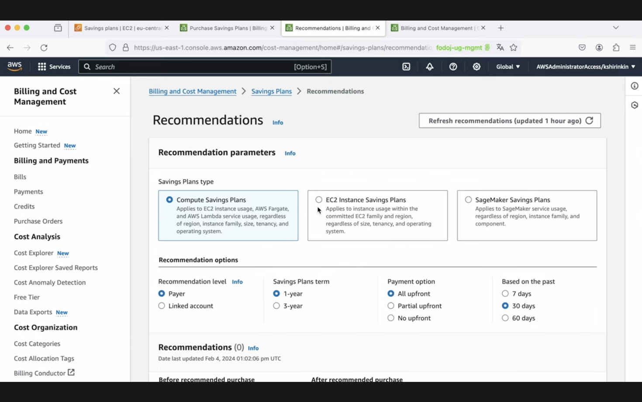Click Billing and Cost Management breadcrumb link
The height and width of the screenshot is (402, 642).
pos(193,91)
